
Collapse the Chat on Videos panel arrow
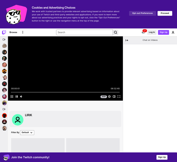click(x=127, y=40)
